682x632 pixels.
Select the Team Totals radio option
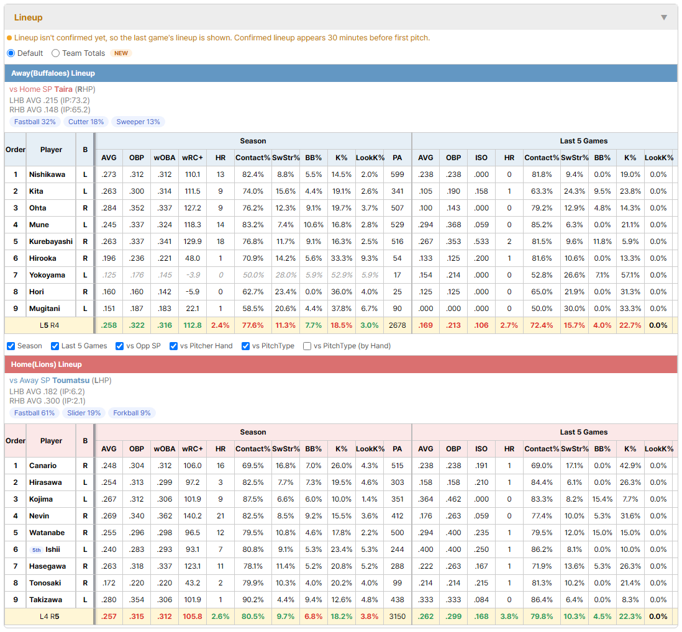[55, 53]
